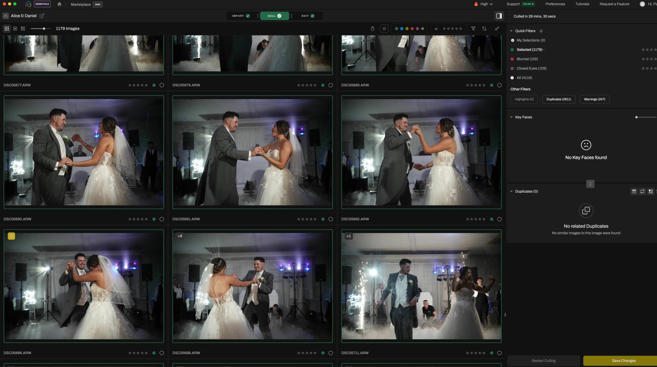657x367 pixels.
Task: Click the Duplicates (2611) filter button
Action: 558,99
